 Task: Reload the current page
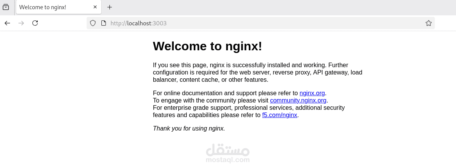(x=35, y=23)
